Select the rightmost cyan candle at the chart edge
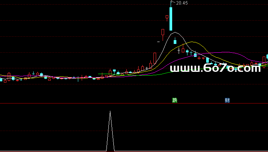 tap(267, 57)
